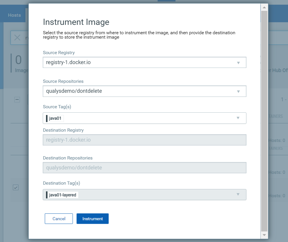Viewport: 288px width, 242px height.
Task: Click the Destination Repositories field
Action: point(144,168)
